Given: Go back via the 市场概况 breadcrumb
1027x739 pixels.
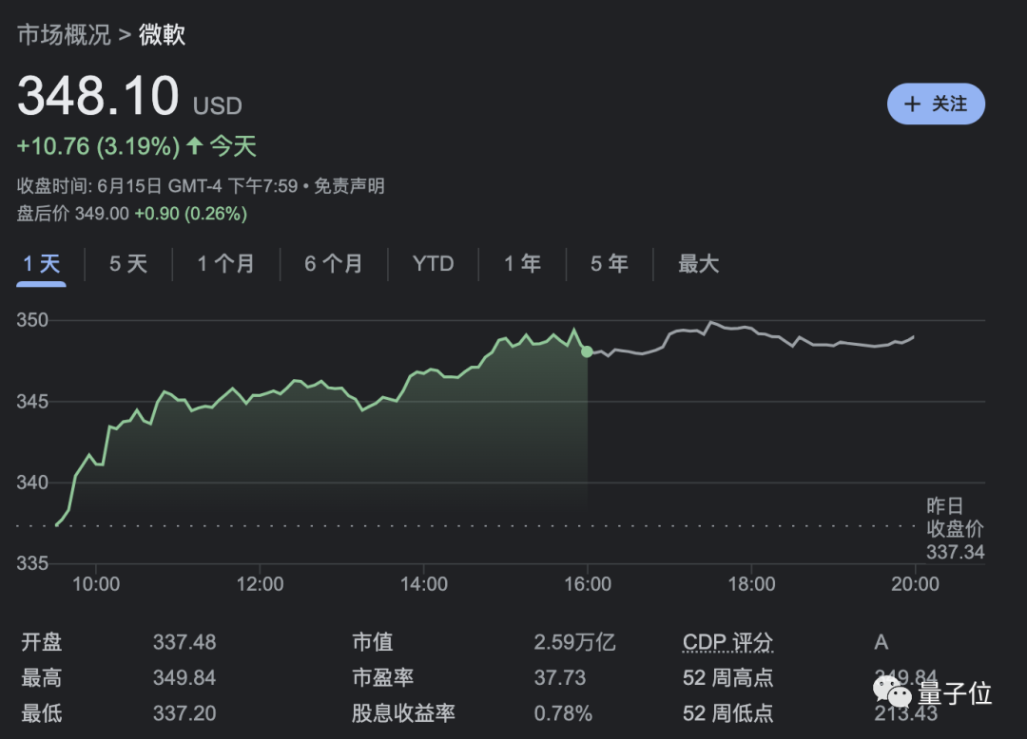Looking at the screenshot, I should click(63, 33).
